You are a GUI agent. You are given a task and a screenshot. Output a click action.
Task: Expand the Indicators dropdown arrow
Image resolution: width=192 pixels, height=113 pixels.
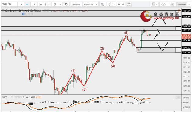[x=97, y=4]
